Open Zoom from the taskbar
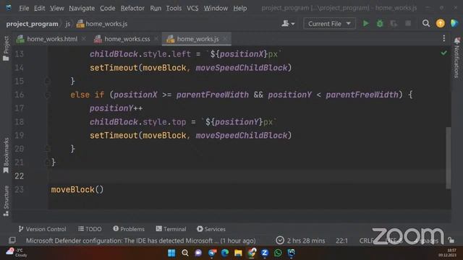 (x=265, y=253)
